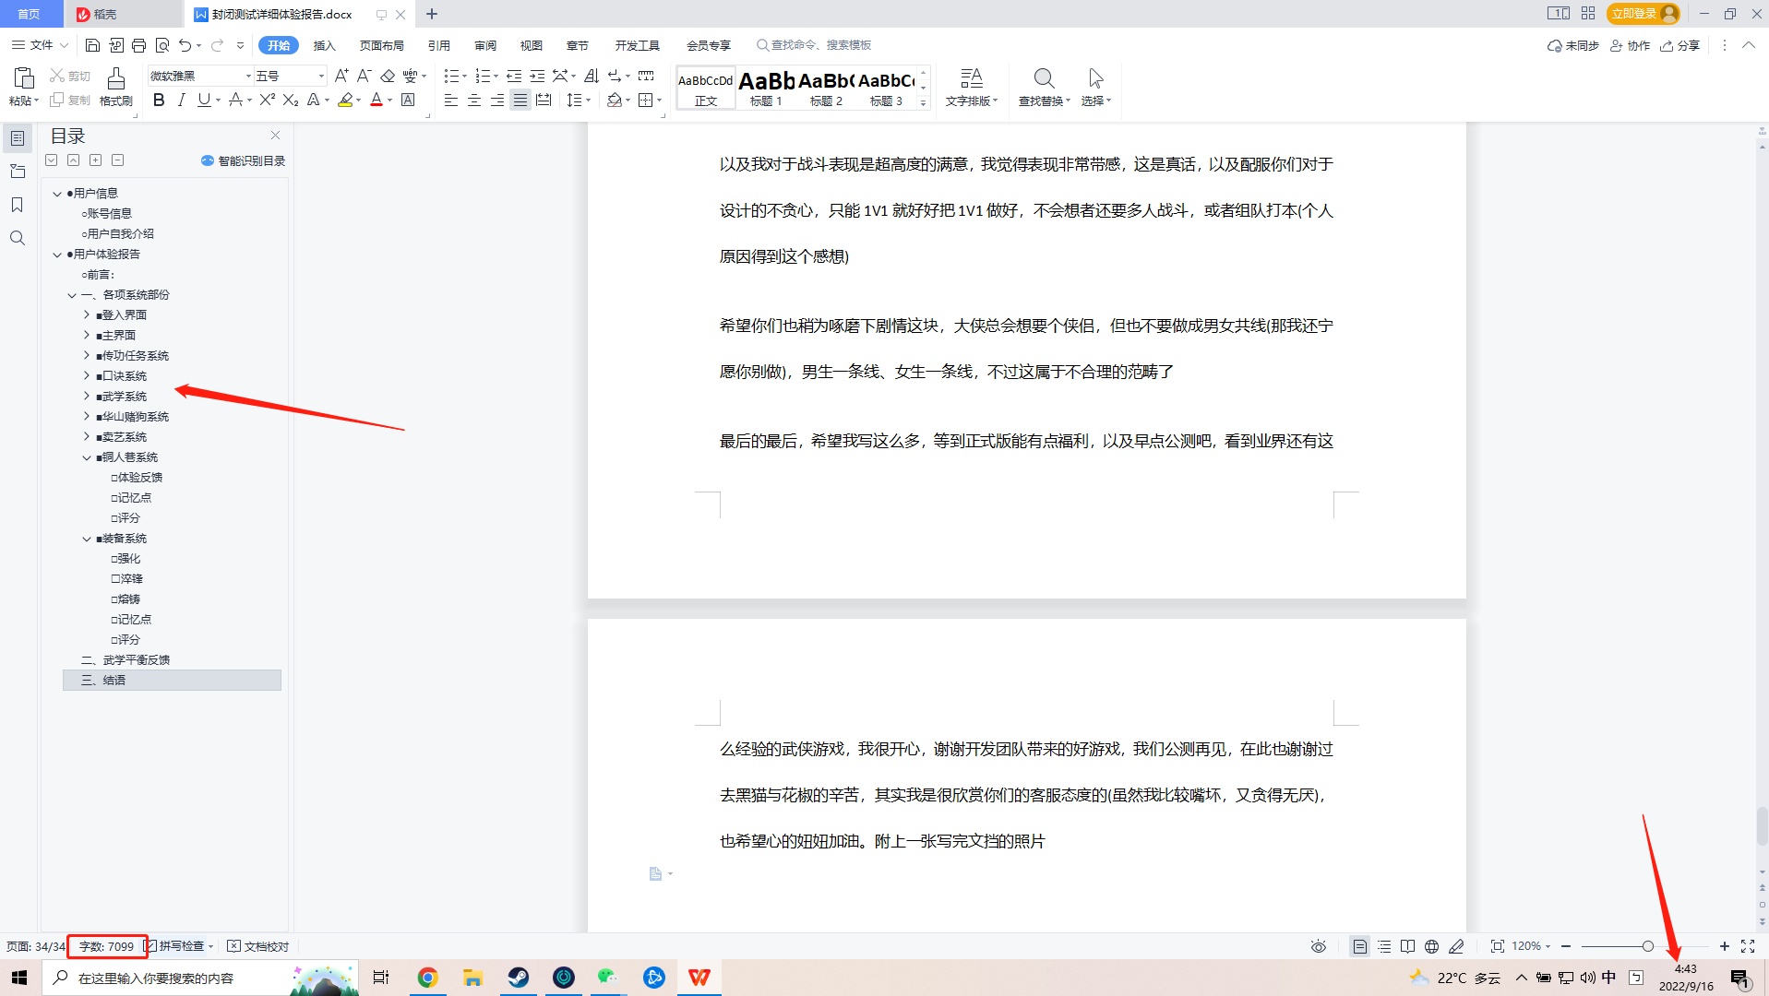Click the character border icon
Image resolution: width=1769 pixels, height=996 pixels.
(x=408, y=100)
